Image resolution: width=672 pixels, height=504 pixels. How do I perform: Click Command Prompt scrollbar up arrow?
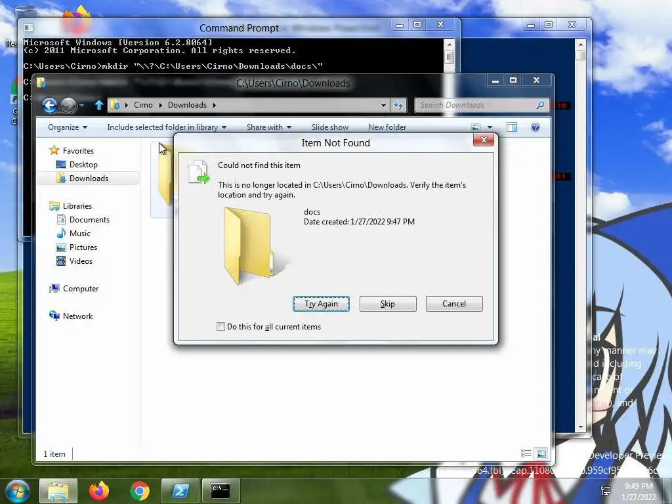(449, 44)
